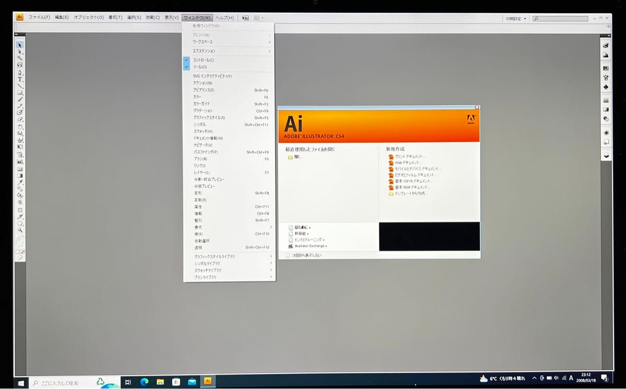
Task: Click the Fill and Stroke swatch in toolbox
Action: [x=20, y=242]
